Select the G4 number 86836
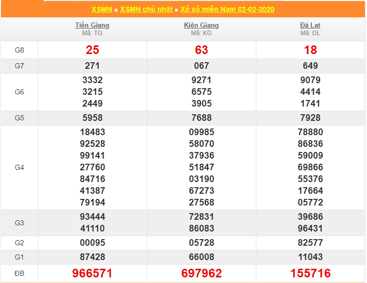The width and height of the screenshot is (367, 283). pyautogui.click(x=310, y=144)
